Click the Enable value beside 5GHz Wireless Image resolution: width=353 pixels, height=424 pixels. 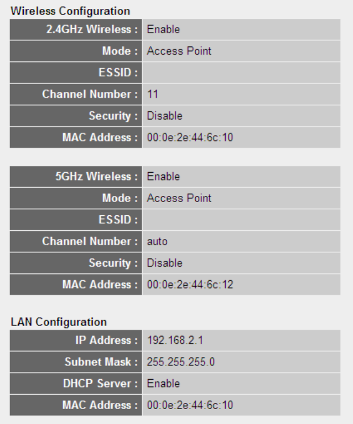tap(163, 177)
